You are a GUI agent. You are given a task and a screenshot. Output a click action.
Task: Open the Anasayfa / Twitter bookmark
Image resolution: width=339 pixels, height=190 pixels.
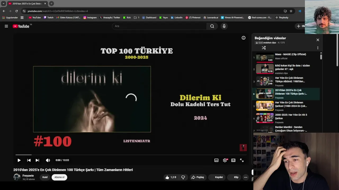click(x=110, y=18)
